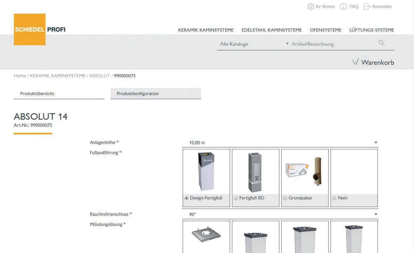Click the Grundpaket product image

[x=305, y=172]
